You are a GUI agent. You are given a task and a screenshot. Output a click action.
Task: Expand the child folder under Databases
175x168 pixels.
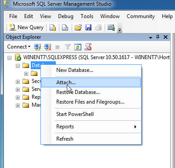click(26, 74)
